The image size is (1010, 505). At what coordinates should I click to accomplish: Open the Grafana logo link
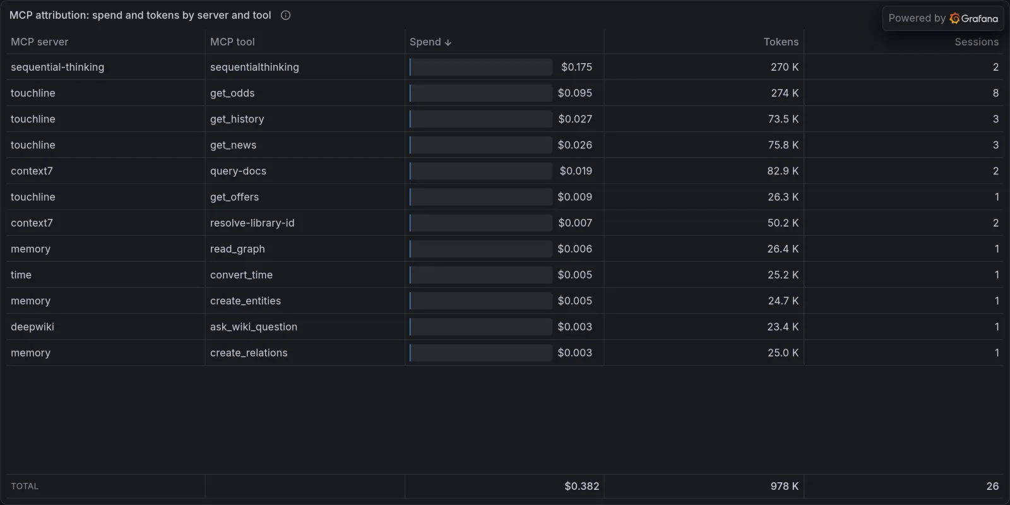[973, 18]
